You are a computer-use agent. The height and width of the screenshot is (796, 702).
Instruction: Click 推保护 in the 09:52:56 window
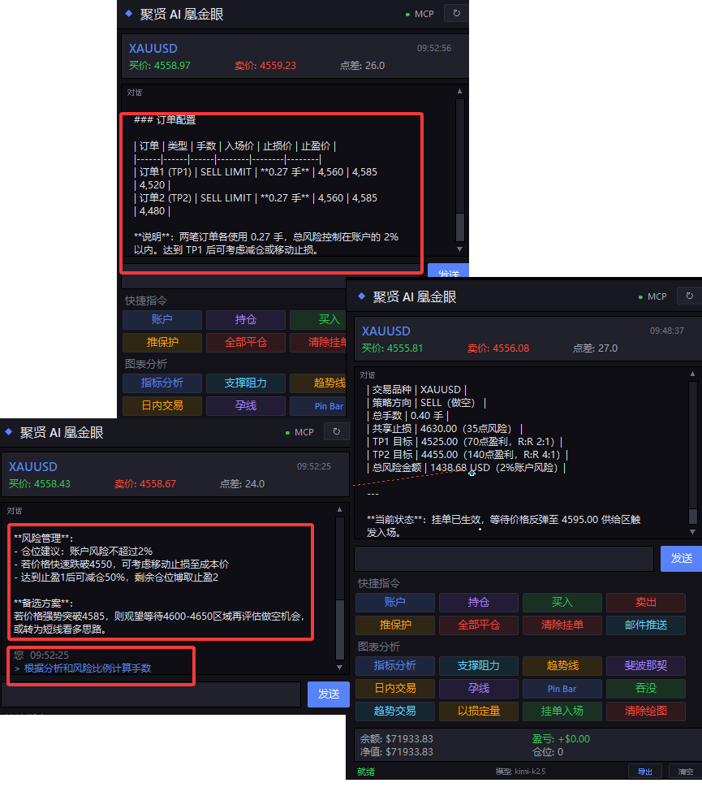(162, 342)
